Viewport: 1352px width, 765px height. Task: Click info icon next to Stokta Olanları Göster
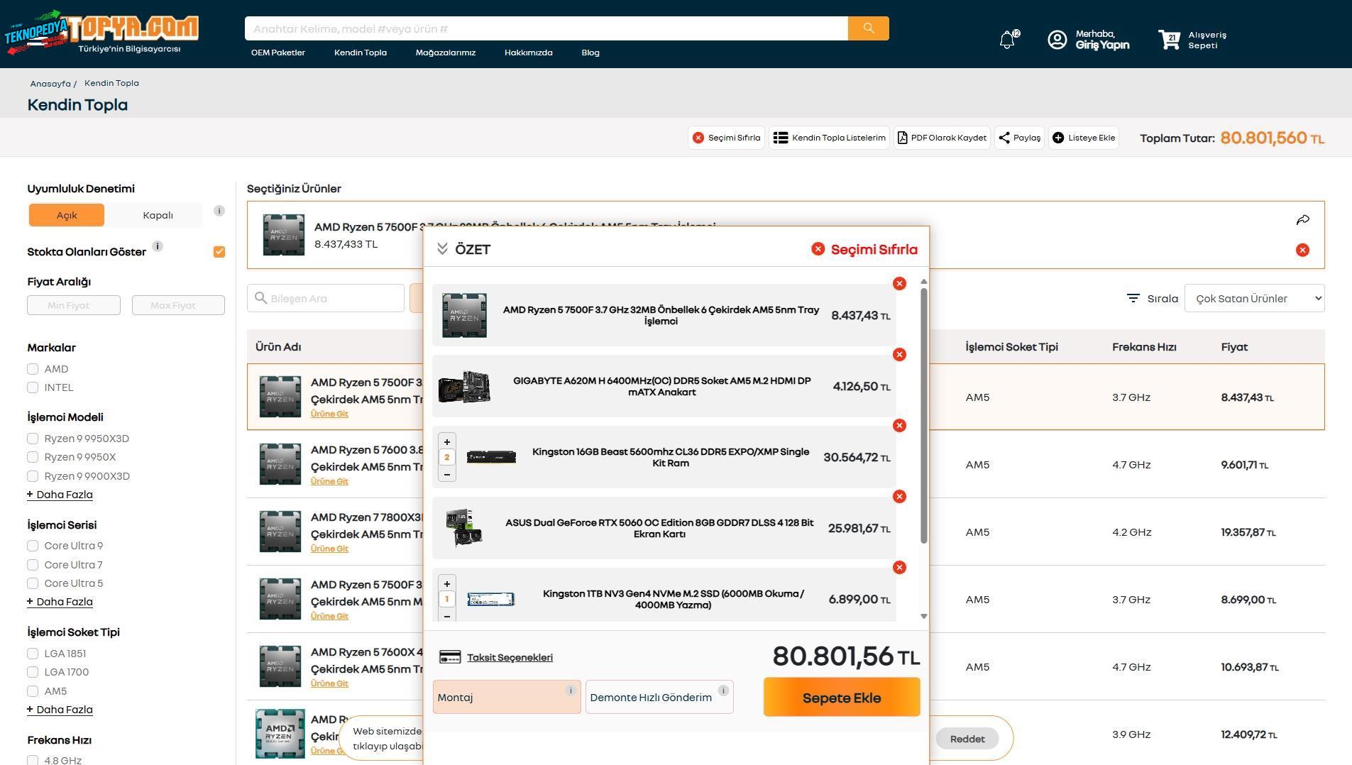point(158,246)
